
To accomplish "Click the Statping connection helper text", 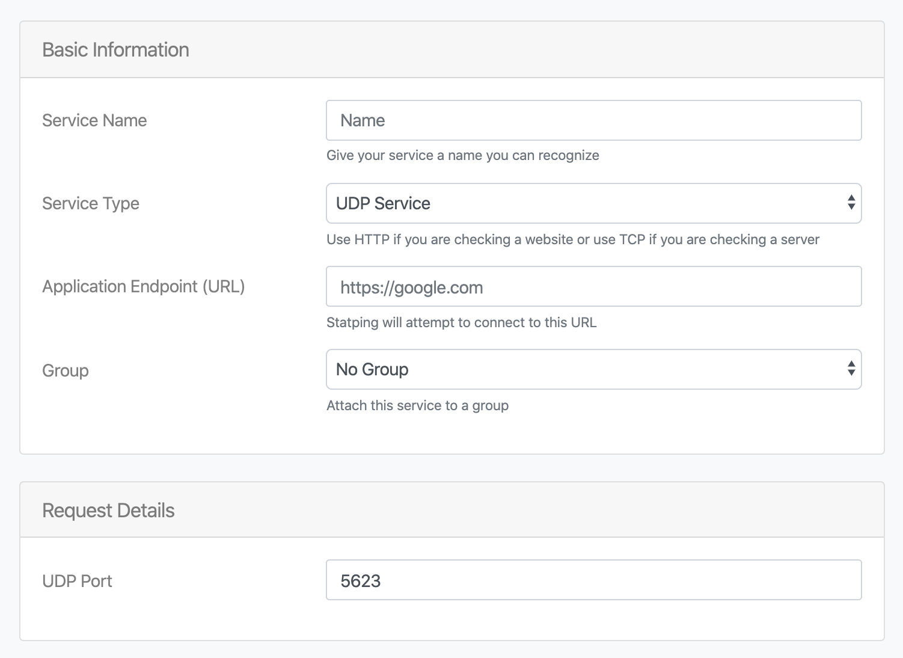I will [x=461, y=322].
